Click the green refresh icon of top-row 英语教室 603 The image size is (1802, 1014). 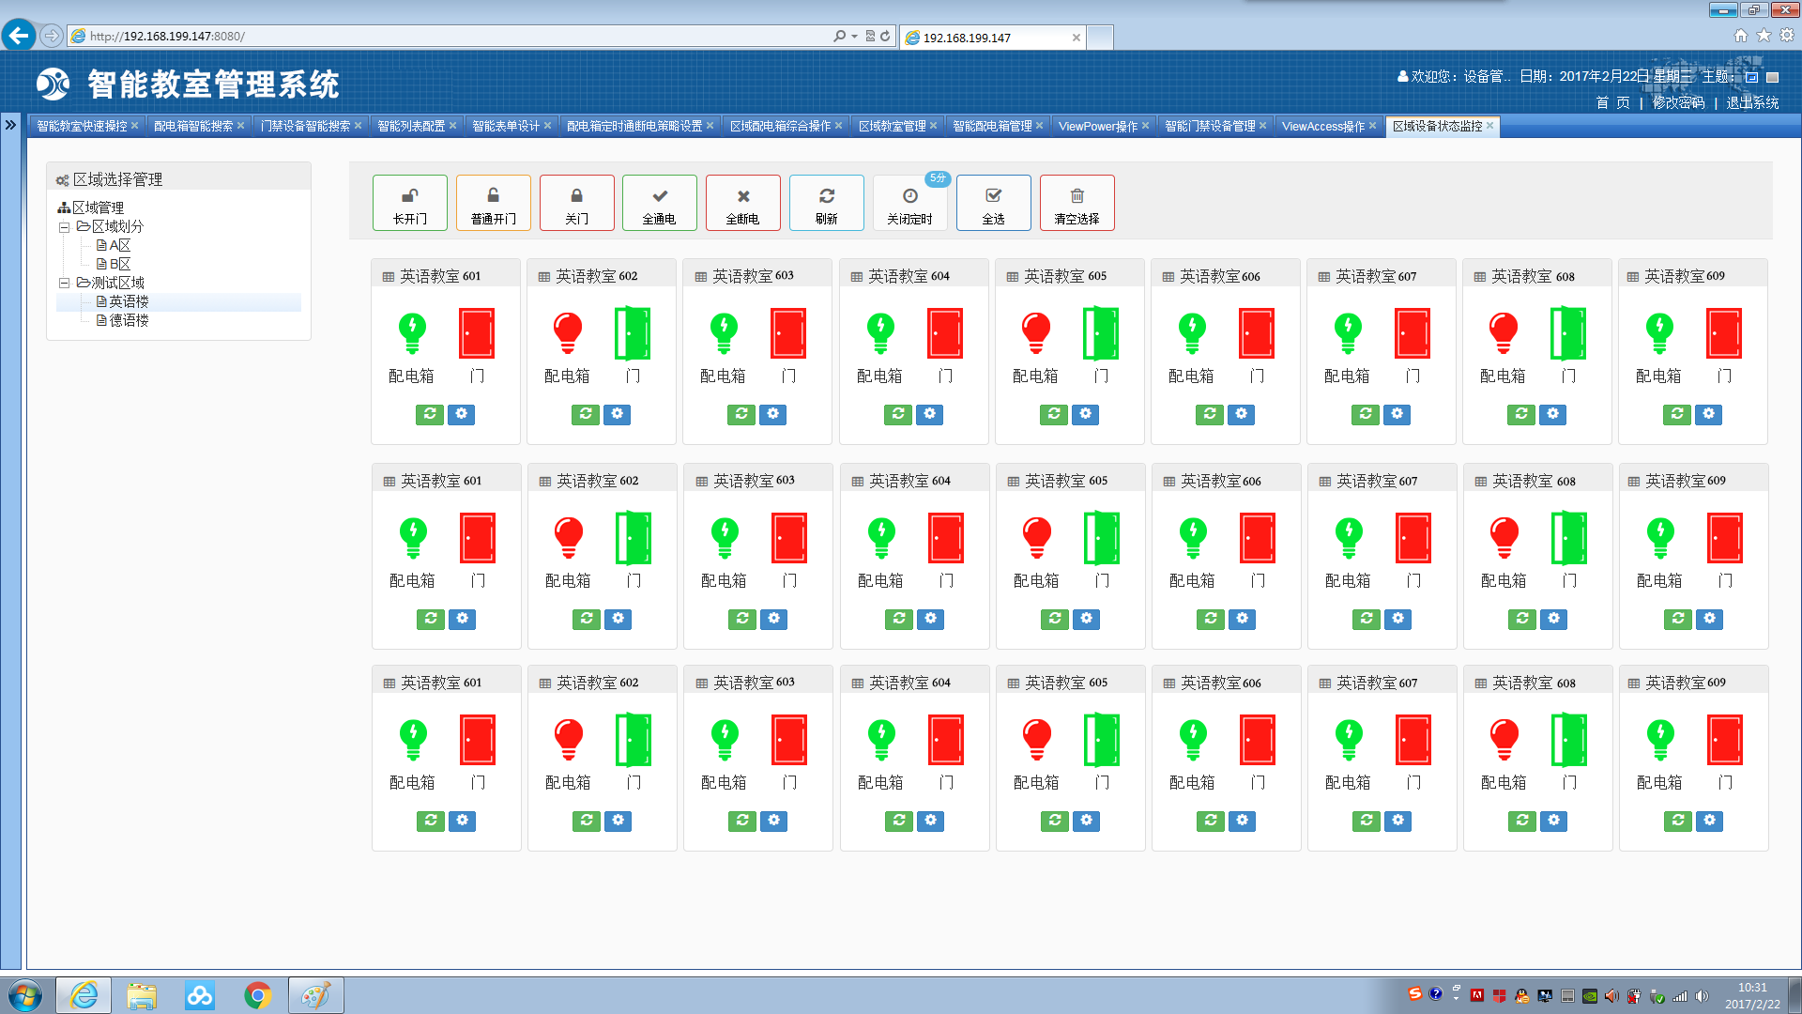(741, 414)
